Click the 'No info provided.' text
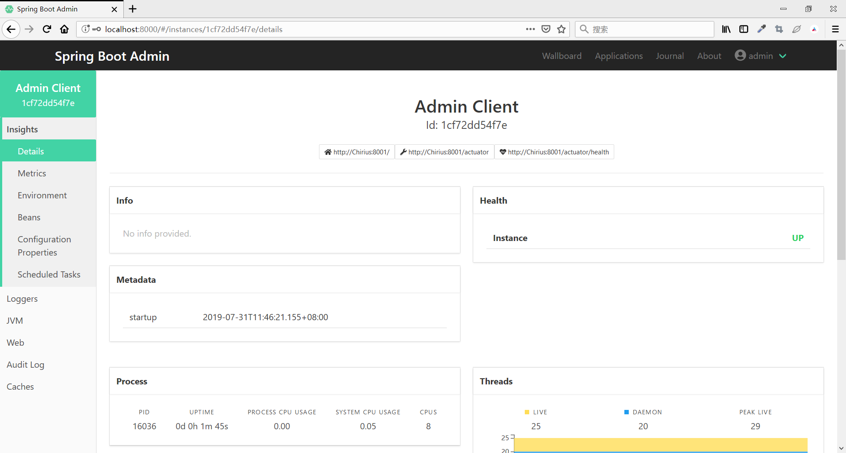 [x=157, y=234]
